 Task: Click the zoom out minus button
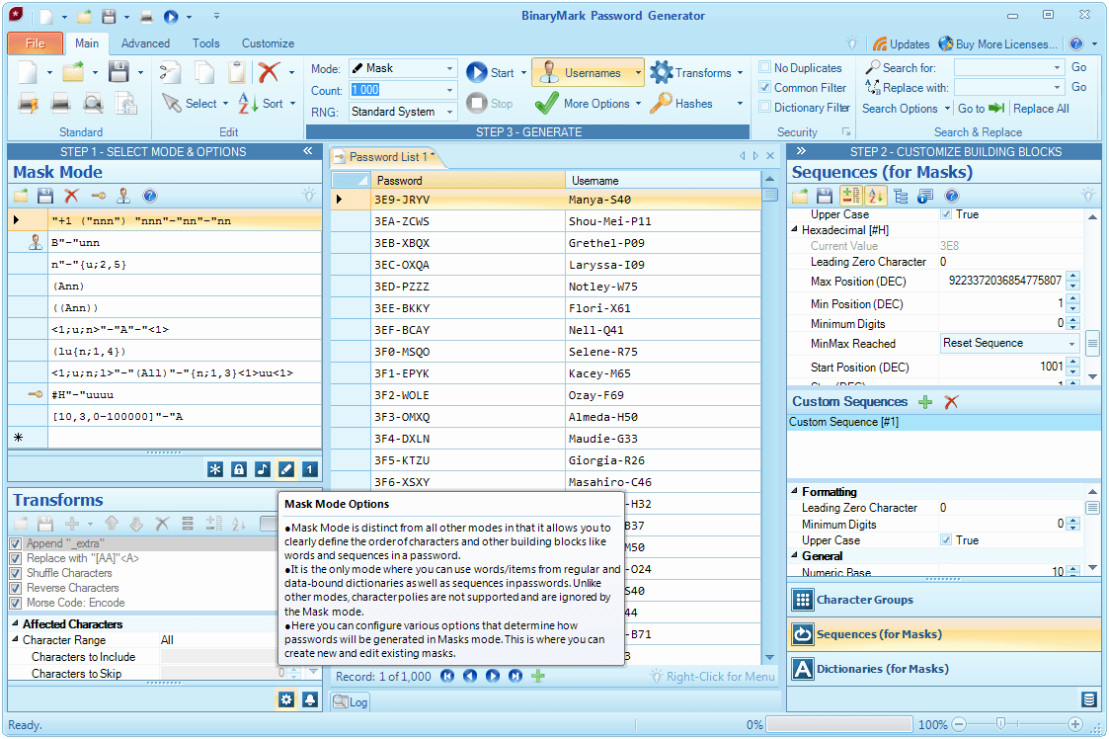click(x=959, y=724)
